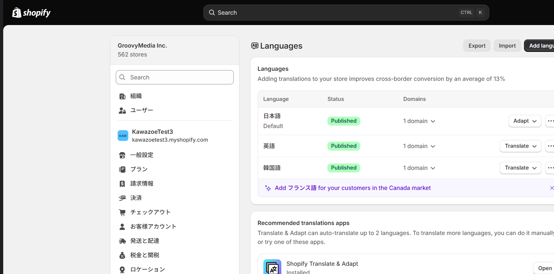
Task: Open the Translate dropdown for 英語
Action: tap(520, 146)
